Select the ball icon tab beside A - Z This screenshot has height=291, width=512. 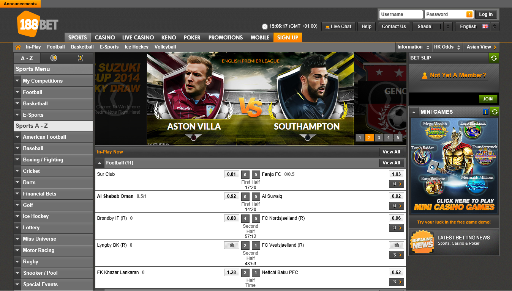click(54, 58)
